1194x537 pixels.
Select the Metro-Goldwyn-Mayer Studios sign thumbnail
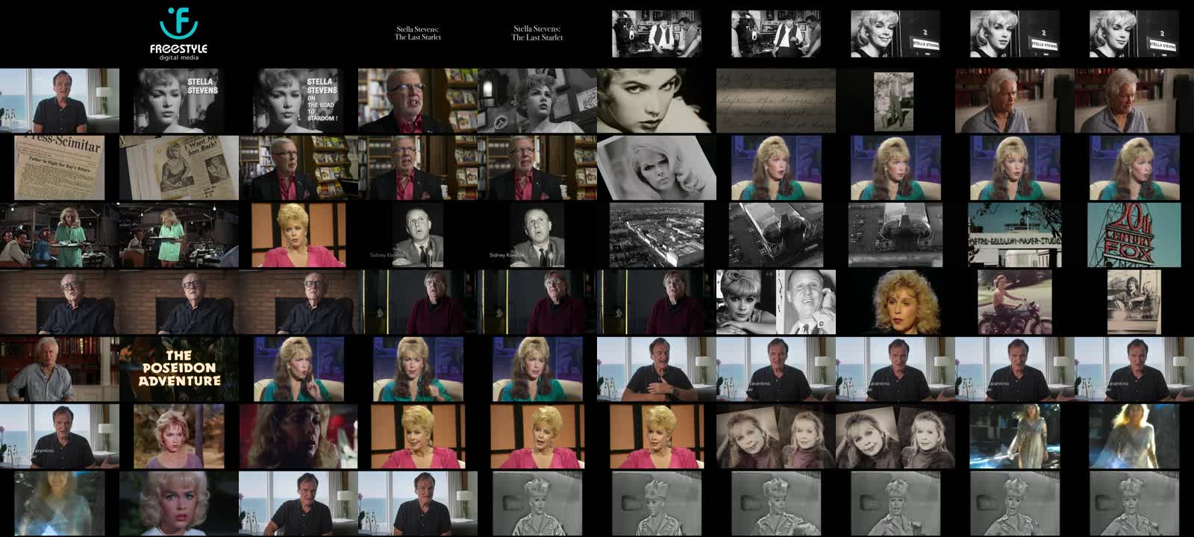coord(1014,235)
